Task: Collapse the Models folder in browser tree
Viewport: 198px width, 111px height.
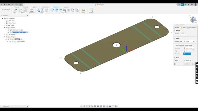Action: point(4,28)
